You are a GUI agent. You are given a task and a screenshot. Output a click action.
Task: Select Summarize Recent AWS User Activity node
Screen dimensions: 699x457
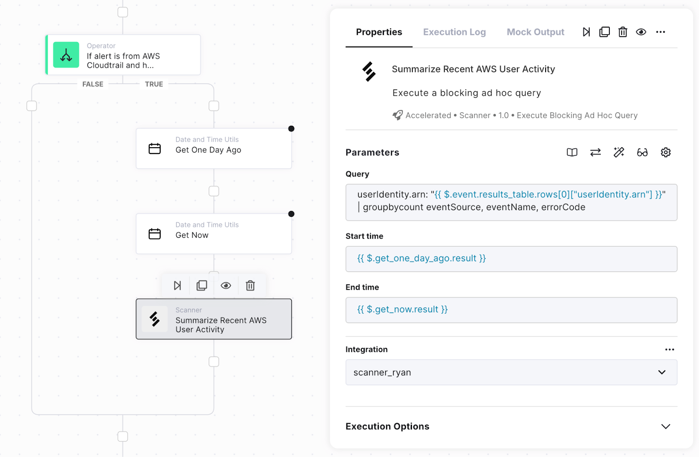tap(214, 319)
